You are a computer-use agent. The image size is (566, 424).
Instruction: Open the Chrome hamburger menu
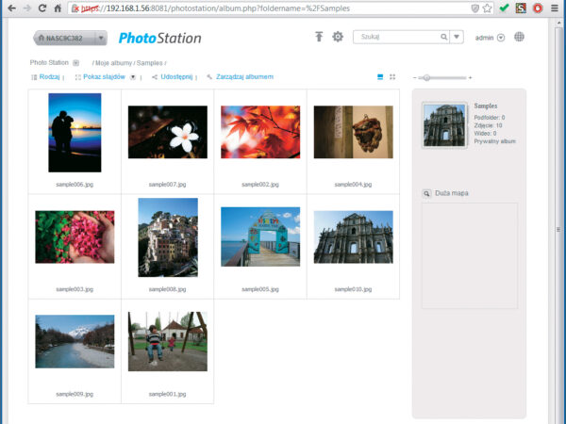(555, 8)
